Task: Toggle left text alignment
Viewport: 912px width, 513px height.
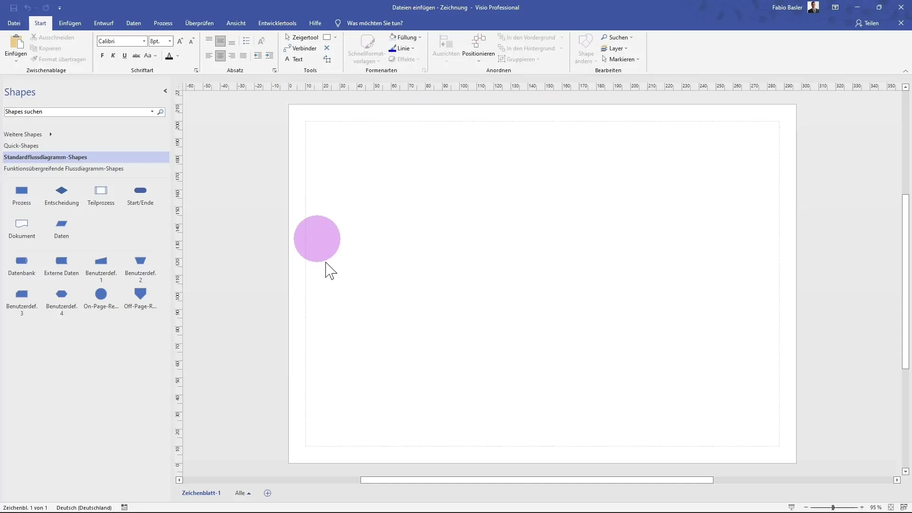Action: pos(209,56)
